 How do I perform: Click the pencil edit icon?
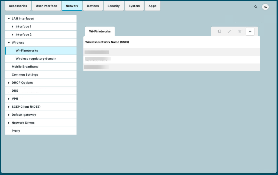point(229,31)
